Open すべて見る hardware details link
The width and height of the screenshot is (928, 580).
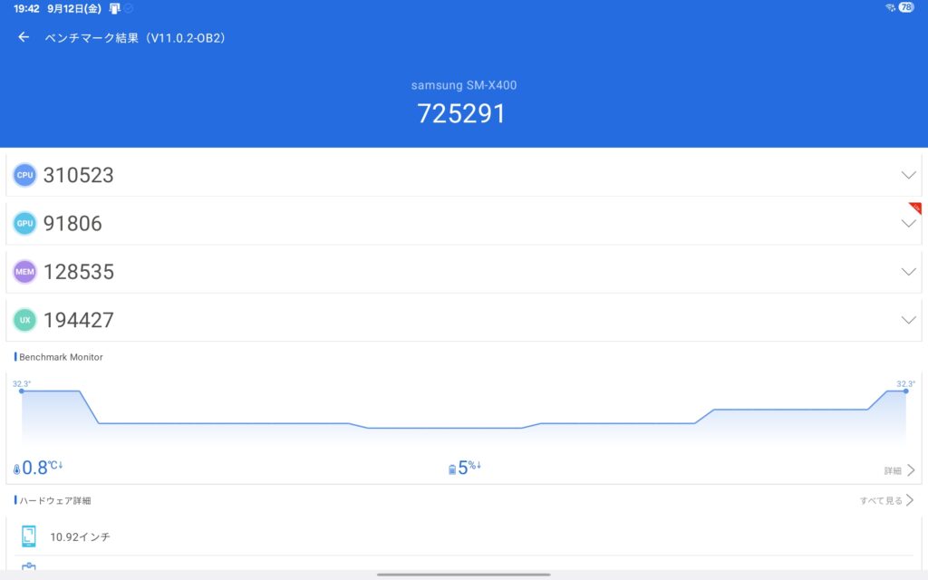(886, 500)
